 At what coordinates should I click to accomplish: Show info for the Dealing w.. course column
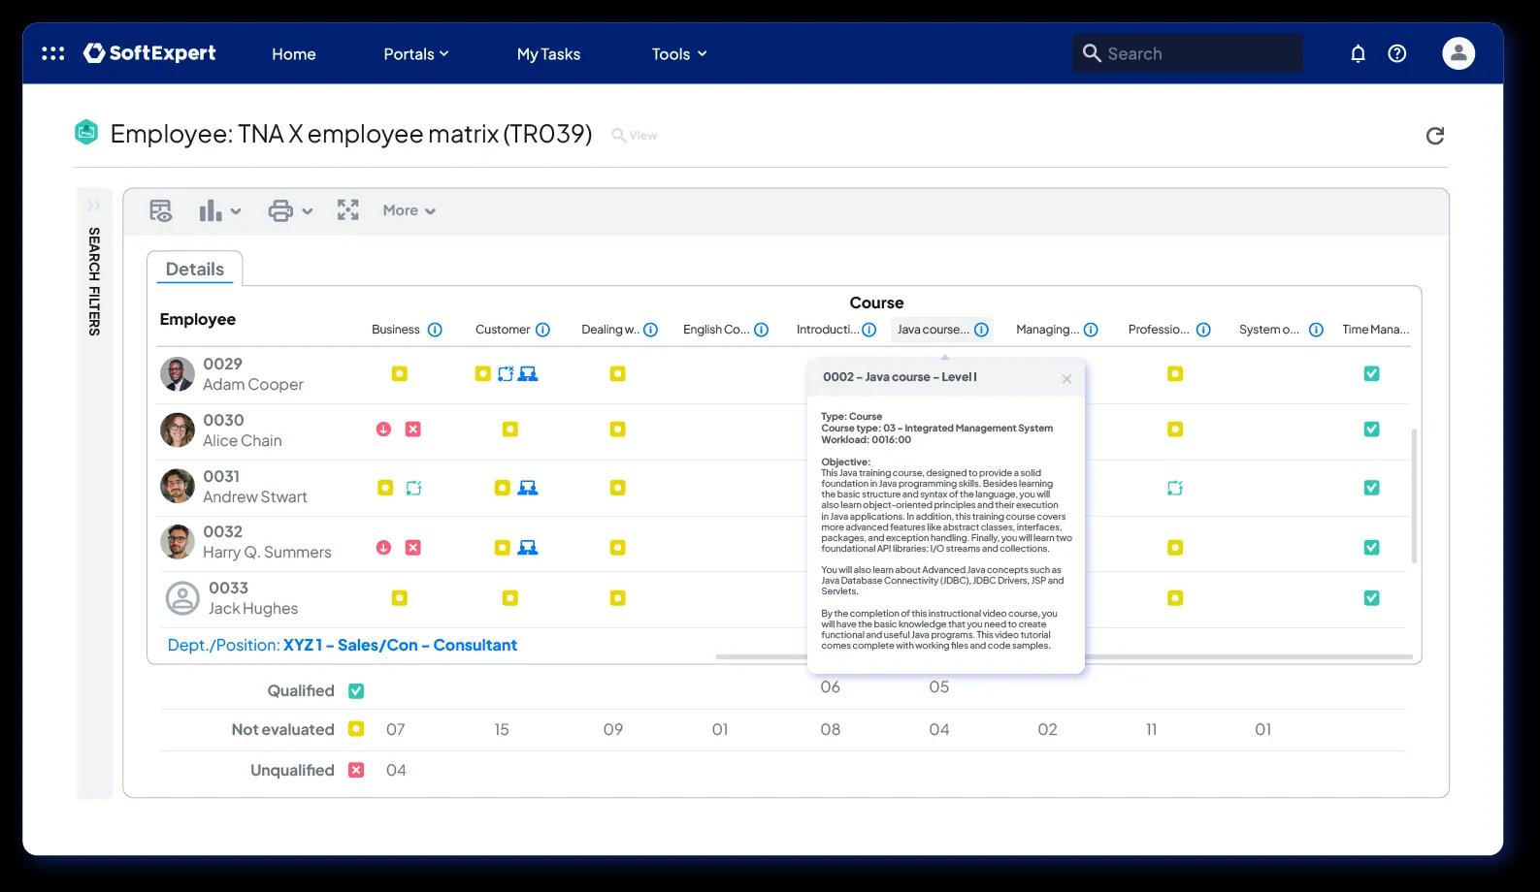click(650, 330)
